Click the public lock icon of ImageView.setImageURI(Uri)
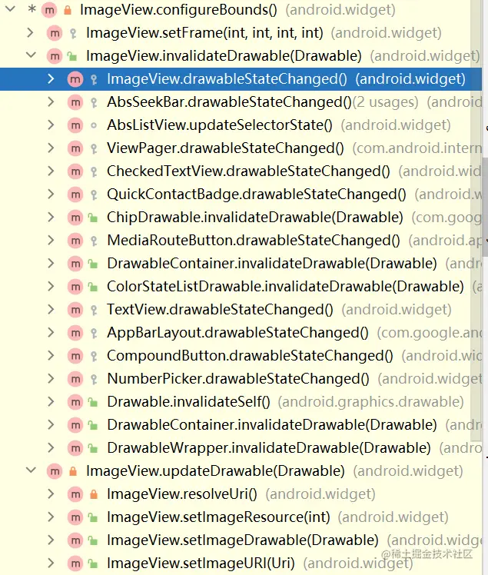The height and width of the screenshot is (575, 488). point(93,564)
